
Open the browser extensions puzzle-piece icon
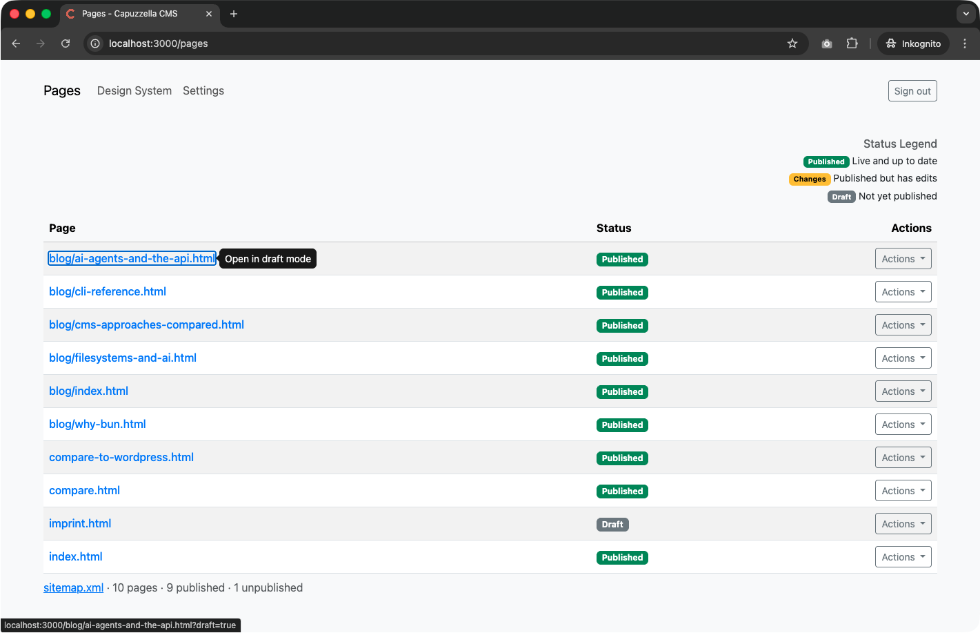[x=852, y=43]
